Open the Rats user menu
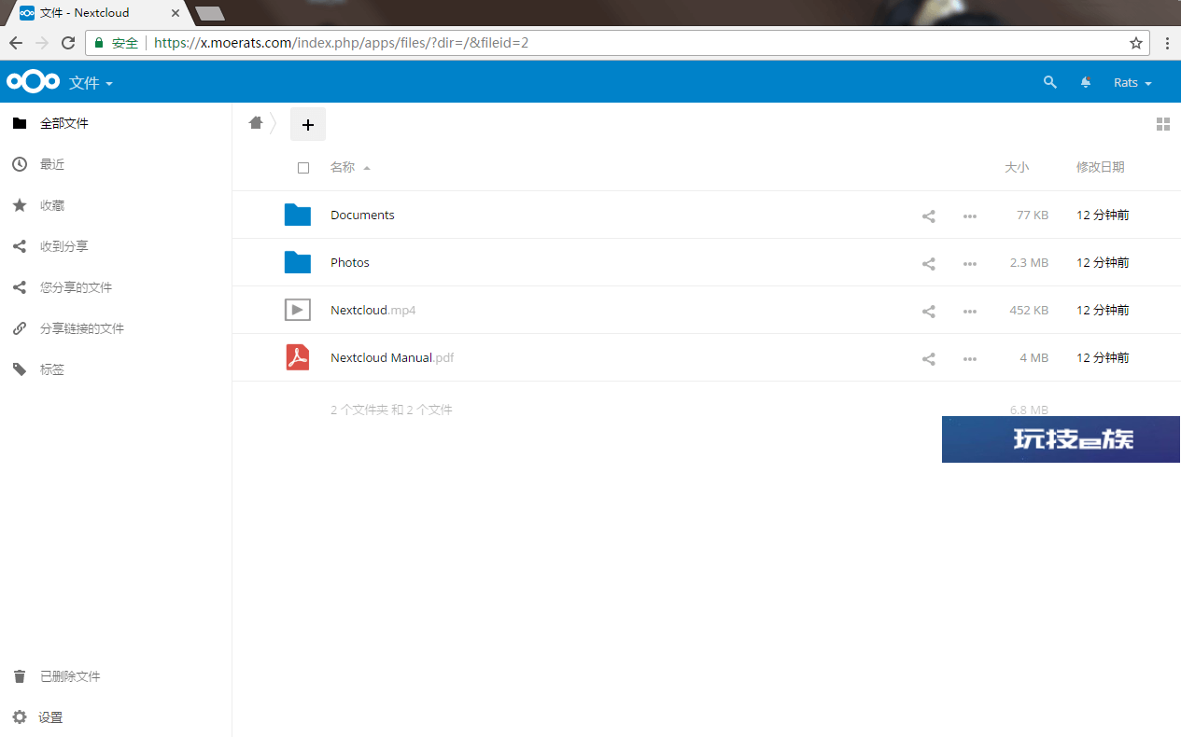1181x737 pixels. click(x=1132, y=83)
